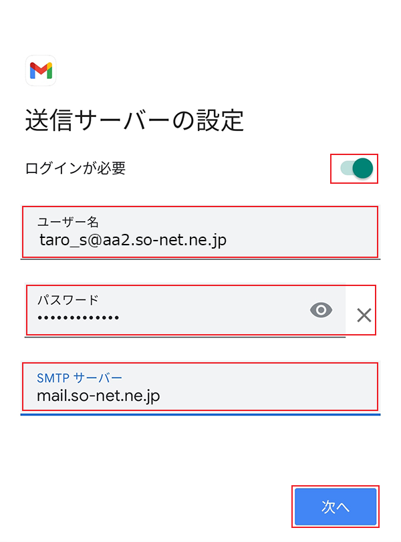This screenshot has width=401, height=542.
Task: Click the light track of the login switch
Action: coord(344,168)
